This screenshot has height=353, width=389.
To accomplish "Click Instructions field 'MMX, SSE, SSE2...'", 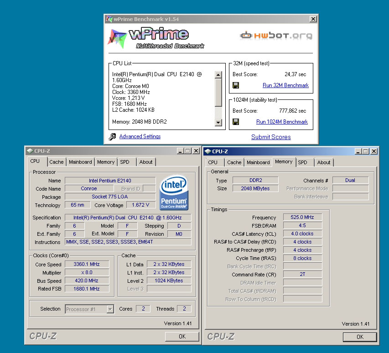I will 128,242.
